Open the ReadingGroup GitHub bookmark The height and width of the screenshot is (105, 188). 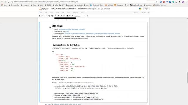136,5
